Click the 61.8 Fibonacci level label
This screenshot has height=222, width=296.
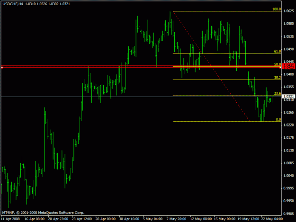(x=278, y=51)
